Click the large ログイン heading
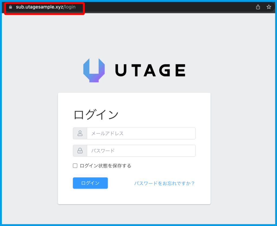 (x=96, y=115)
